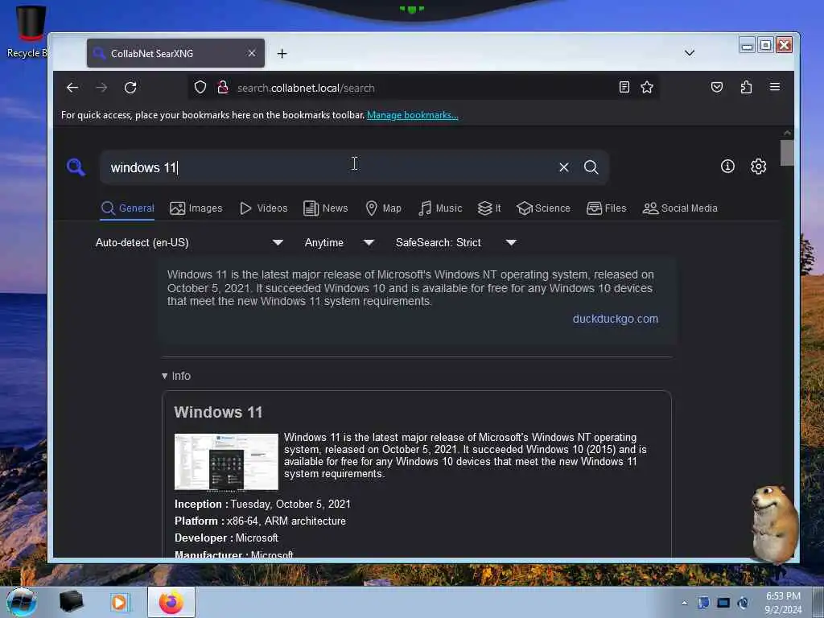The width and height of the screenshot is (824, 618).
Task: Click the flag tray icon
Action: tap(703, 603)
